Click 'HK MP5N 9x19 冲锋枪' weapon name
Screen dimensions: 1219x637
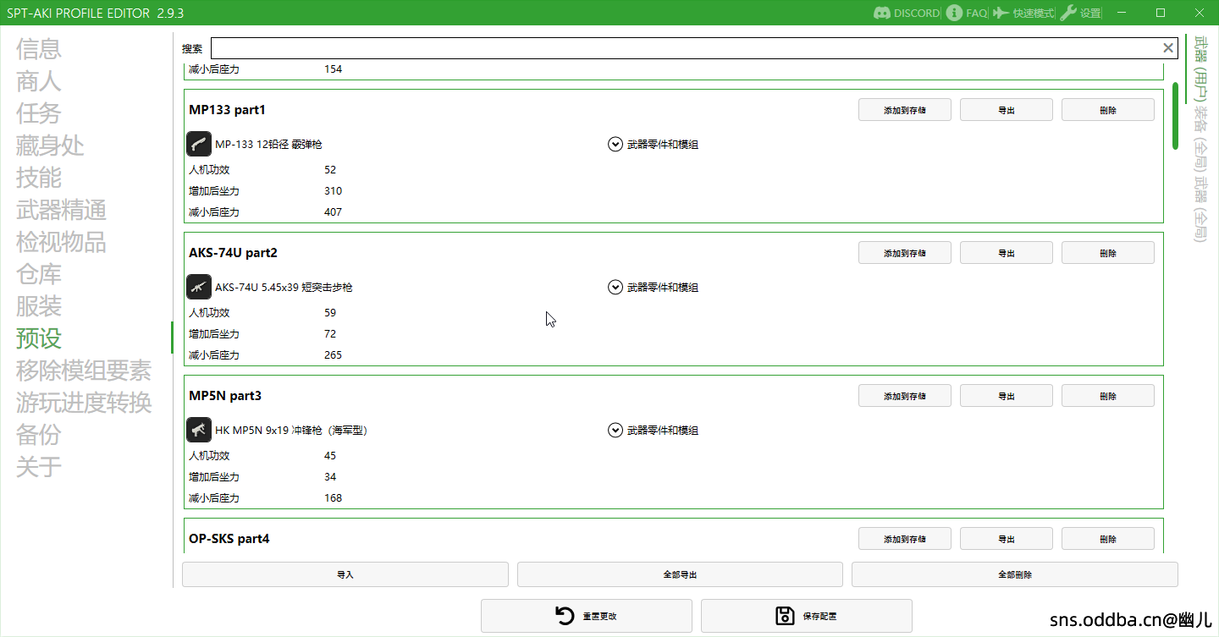coord(291,431)
